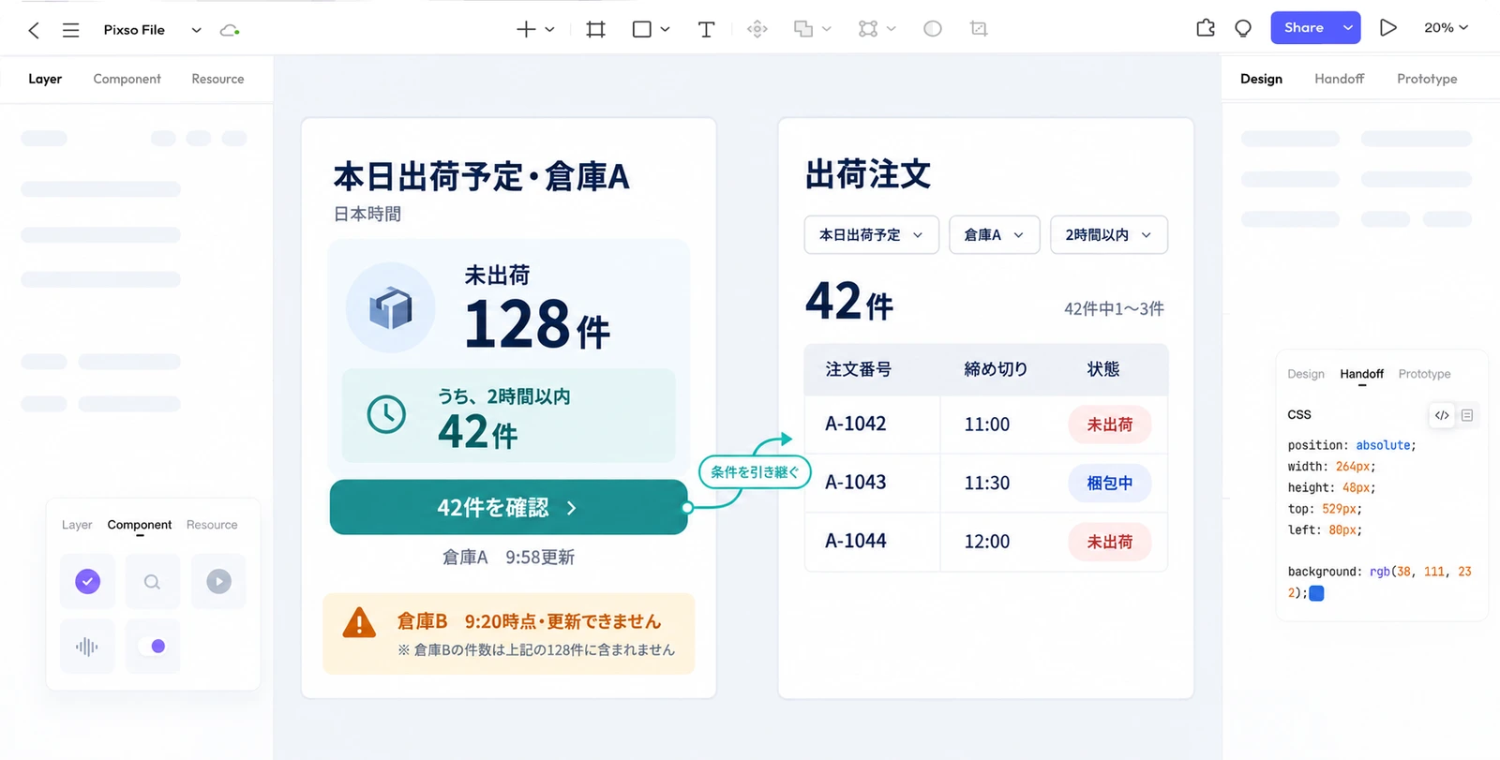Select the audio waveform component thumbnail
The width and height of the screenshot is (1500, 760).
[87, 647]
